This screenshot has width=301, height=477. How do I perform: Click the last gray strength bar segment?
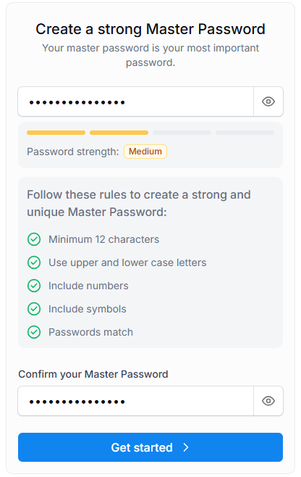point(245,133)
